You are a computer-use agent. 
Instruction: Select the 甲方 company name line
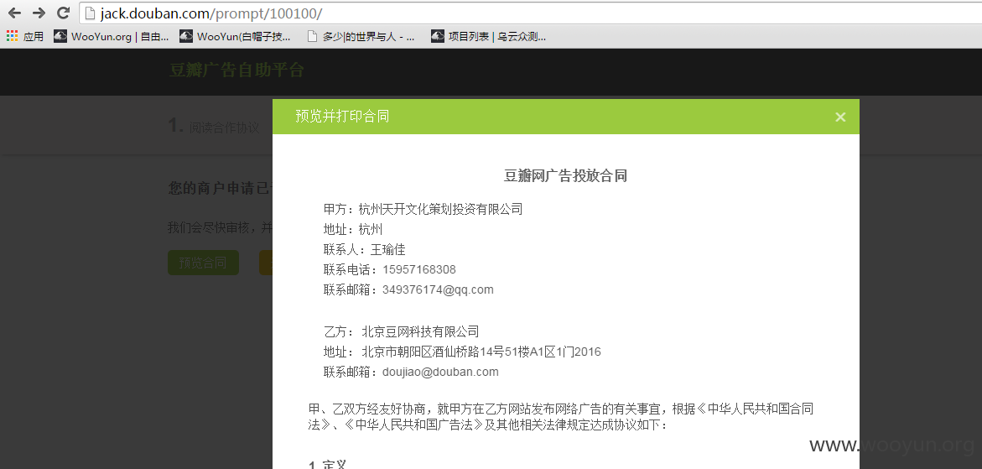click(423, 209)
